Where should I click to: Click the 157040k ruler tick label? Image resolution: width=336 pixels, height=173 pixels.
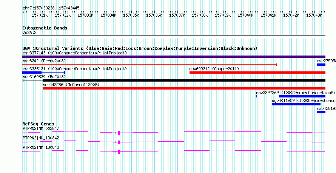[245, 15]
